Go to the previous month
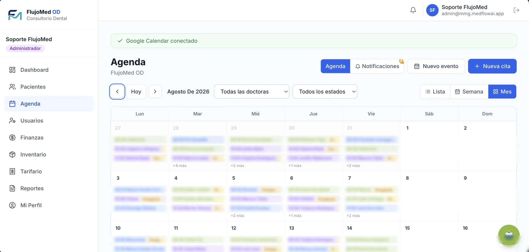 tap(117, 92)
